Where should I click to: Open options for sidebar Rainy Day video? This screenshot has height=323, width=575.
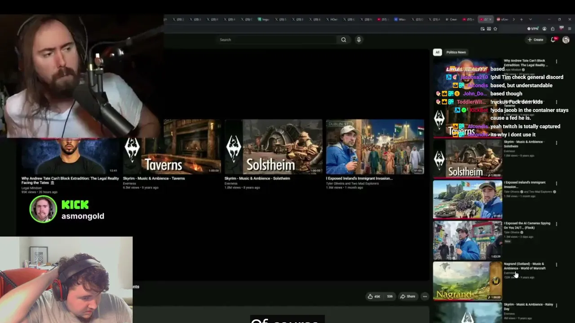tap(556, 306)
